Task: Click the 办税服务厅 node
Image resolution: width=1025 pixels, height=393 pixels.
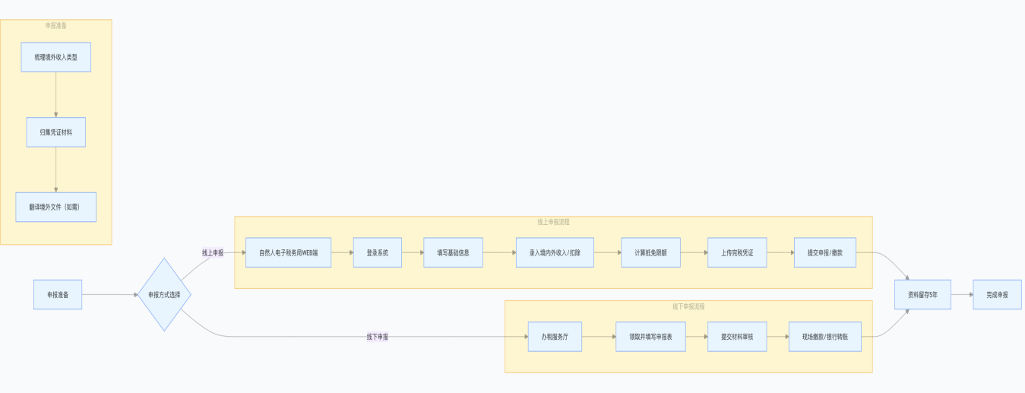Action: (555, 336)
